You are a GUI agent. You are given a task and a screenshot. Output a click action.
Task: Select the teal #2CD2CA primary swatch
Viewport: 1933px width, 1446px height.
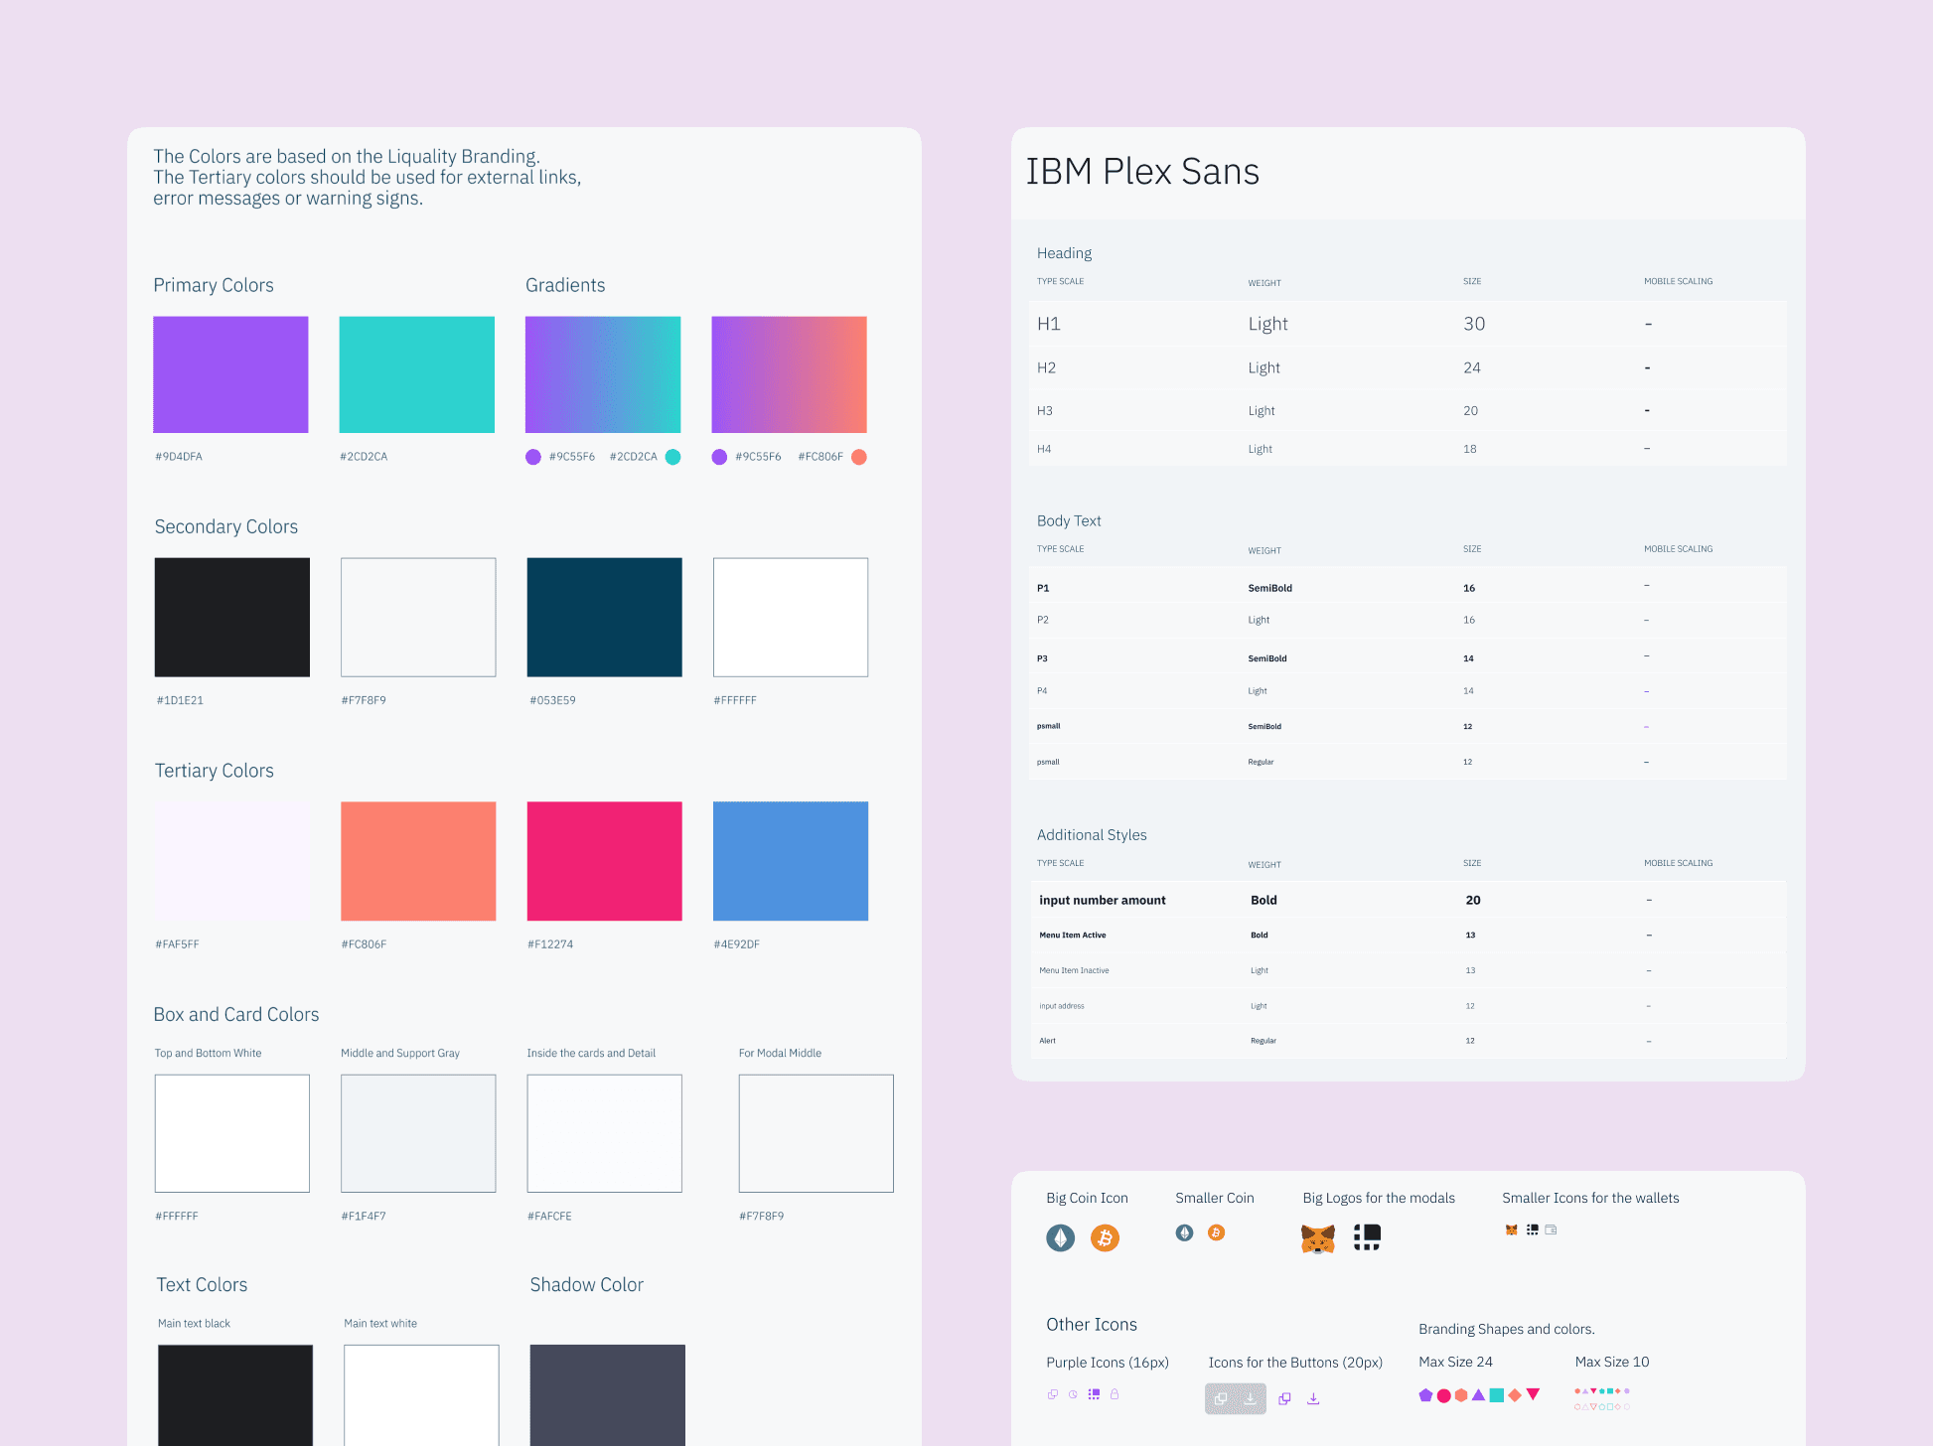pyautogui.click(x=416, y=374)
